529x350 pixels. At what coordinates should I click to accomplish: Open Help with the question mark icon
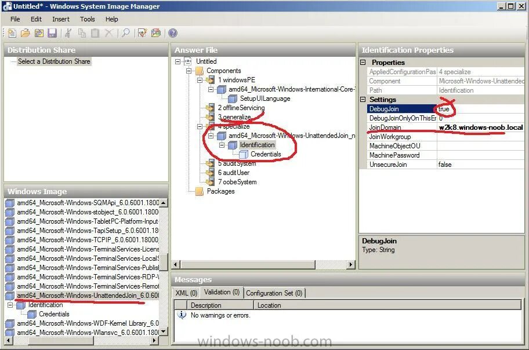(x=173, y=33)
